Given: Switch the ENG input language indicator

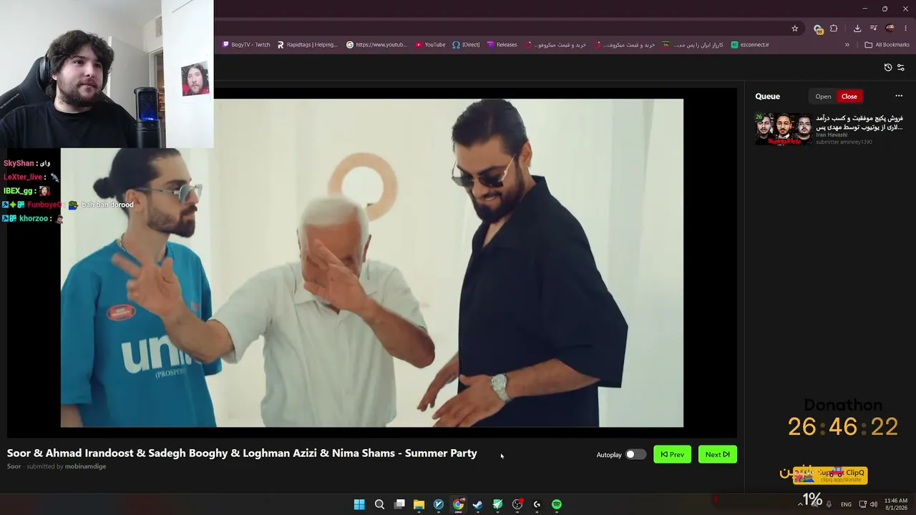Looking at the screenshot, I should [846, 504].
